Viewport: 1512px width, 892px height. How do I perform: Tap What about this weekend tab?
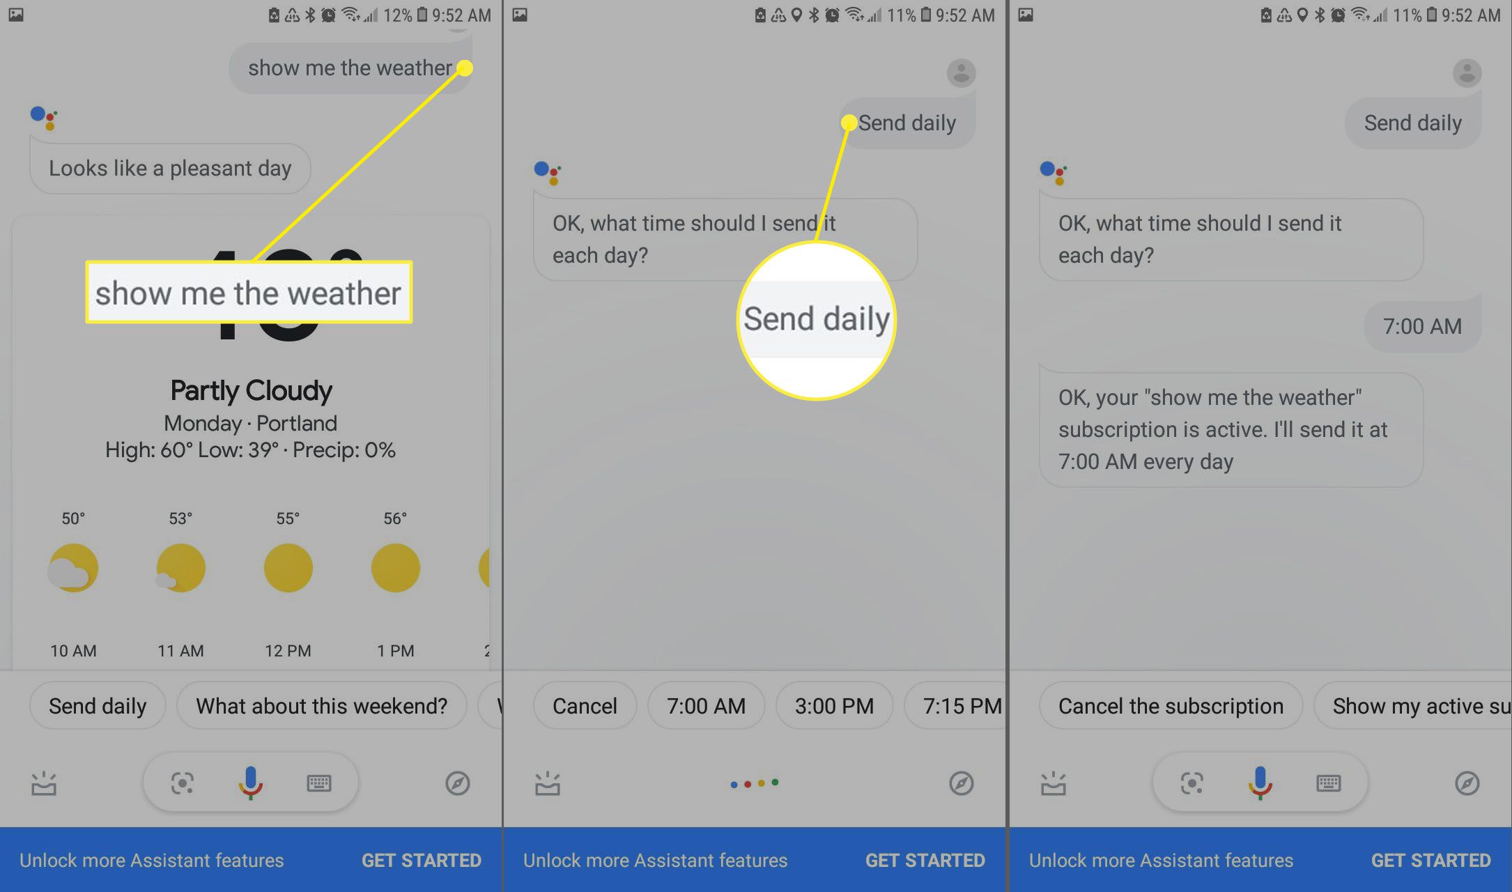321,704
